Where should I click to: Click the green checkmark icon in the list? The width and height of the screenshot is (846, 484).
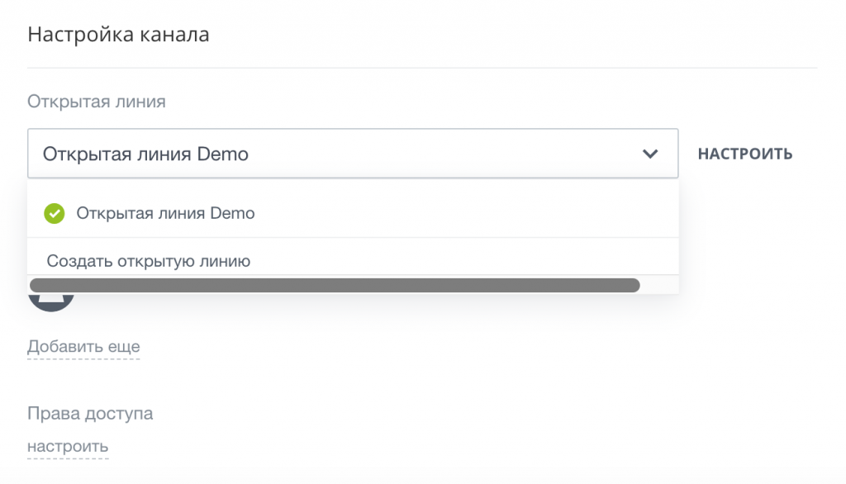[x=55, y=213]
